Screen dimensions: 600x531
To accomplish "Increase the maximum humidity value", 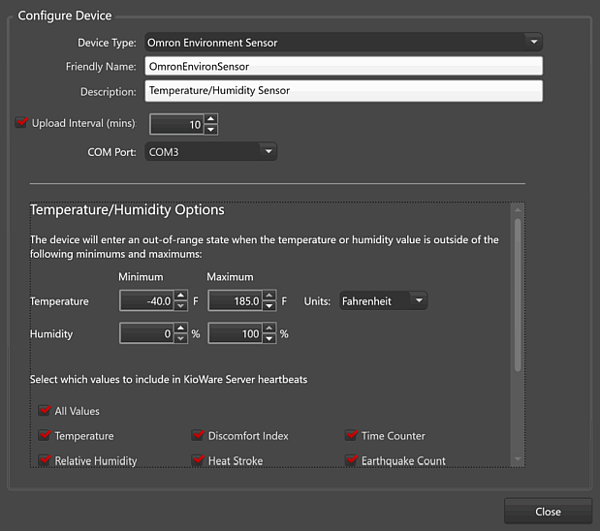I will [269, 328].
